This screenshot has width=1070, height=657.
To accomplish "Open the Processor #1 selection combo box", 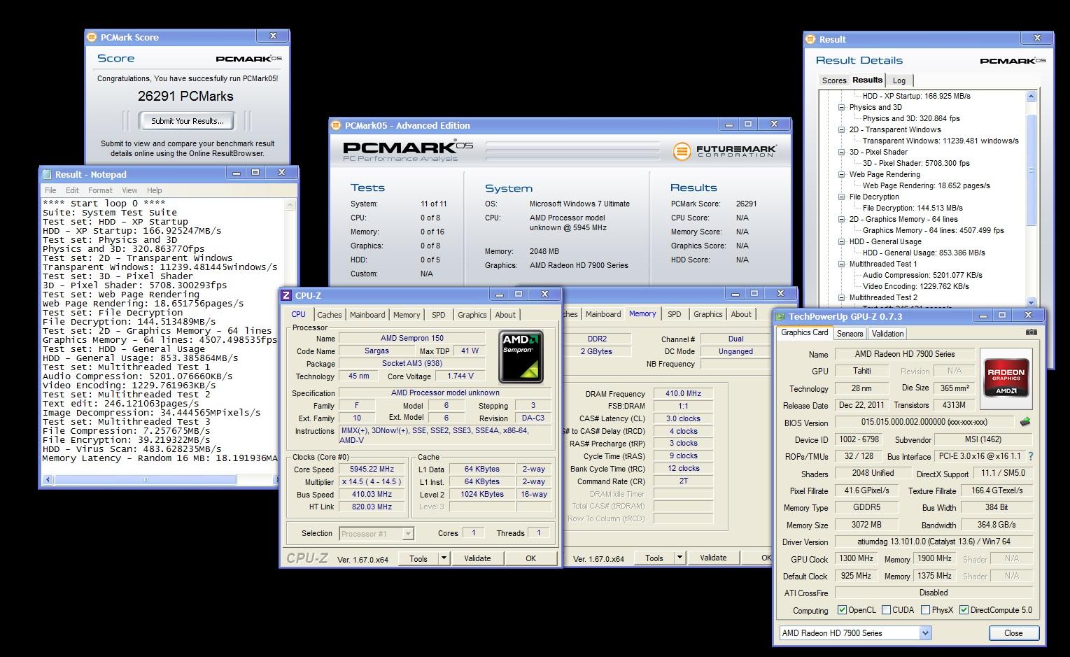I will tap(376, 534).
